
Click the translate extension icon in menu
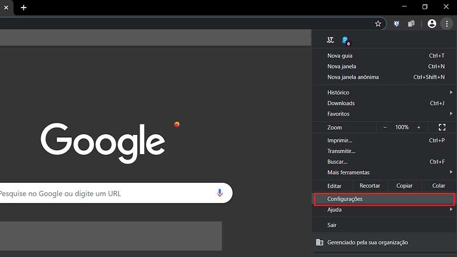click(330, 40)
